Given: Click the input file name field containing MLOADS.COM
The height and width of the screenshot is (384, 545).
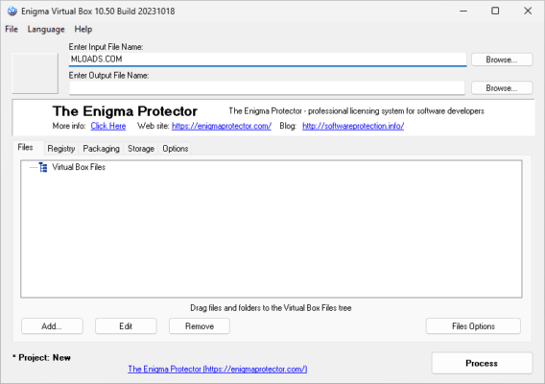Looking at the screenshot, I should pyautogui.click(x=268, y=60).
